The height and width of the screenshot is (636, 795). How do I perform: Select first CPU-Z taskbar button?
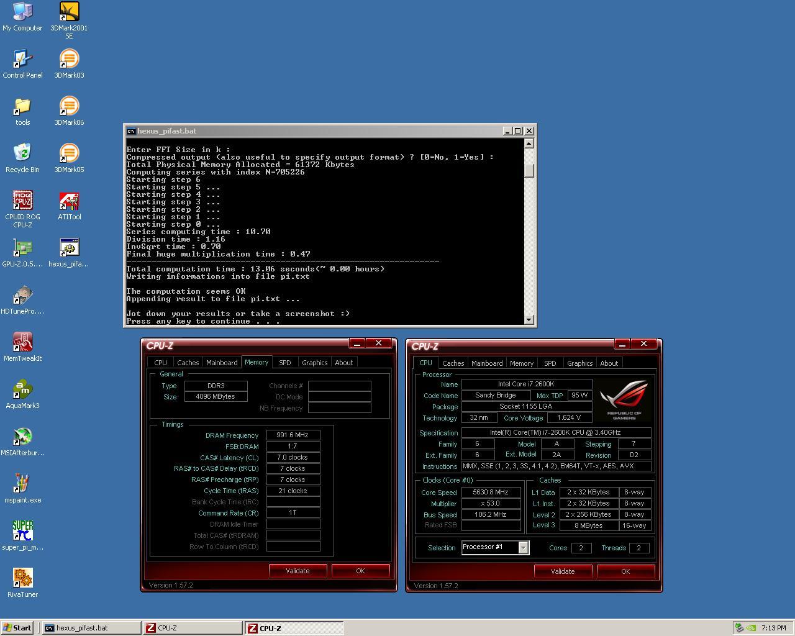tap(193, 628)
